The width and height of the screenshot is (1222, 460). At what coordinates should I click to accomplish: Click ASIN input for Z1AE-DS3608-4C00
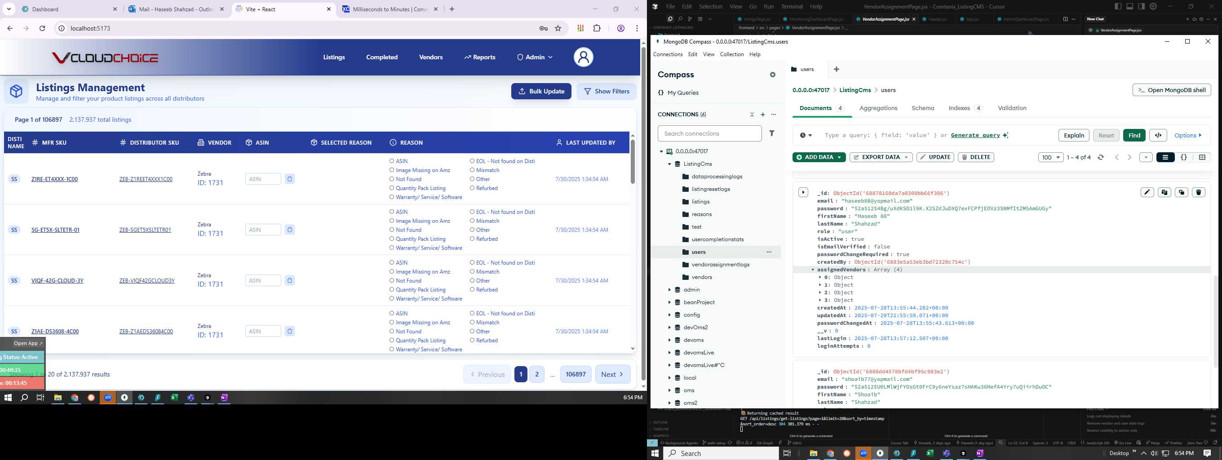coord(263,331)
